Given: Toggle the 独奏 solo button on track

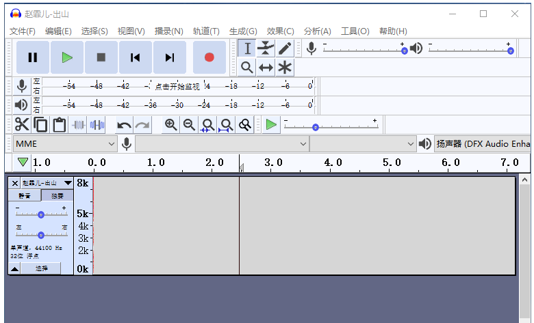Looking at the screenshot, I should click(x=57, y=196).
